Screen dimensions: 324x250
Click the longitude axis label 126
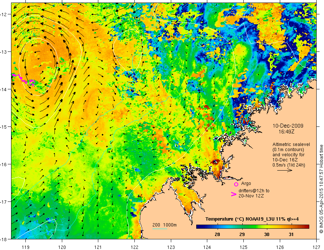click(280, 247)
